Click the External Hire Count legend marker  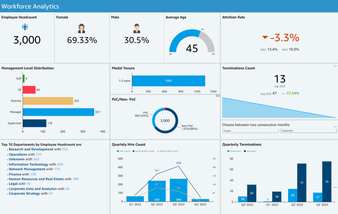(133, 151)
